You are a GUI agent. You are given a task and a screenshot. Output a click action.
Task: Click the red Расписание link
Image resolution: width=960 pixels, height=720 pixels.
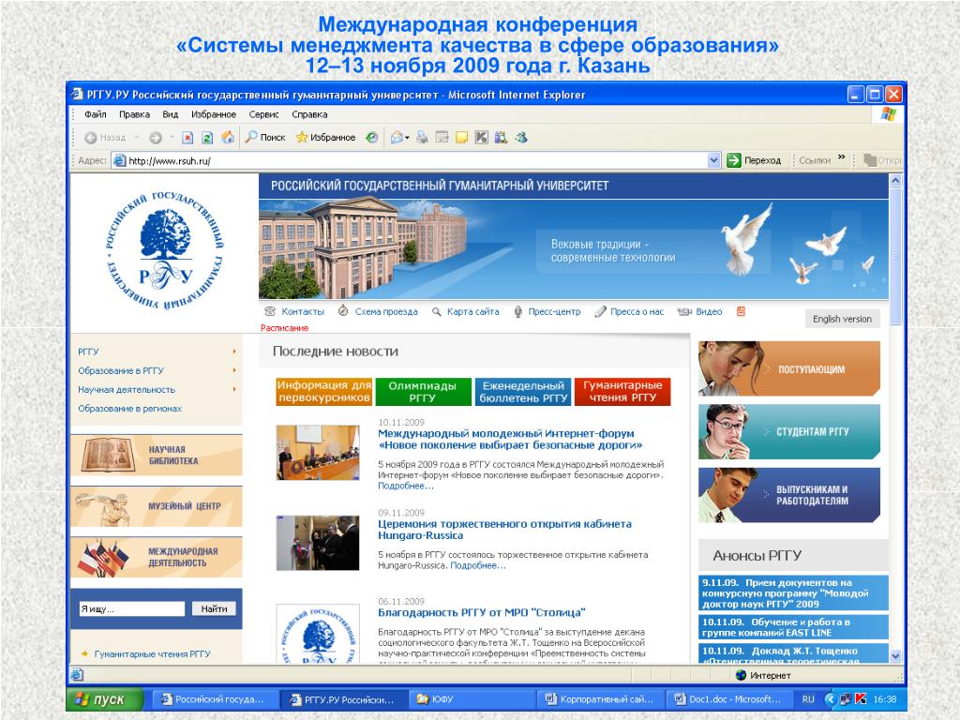click(x=285, y=328)
